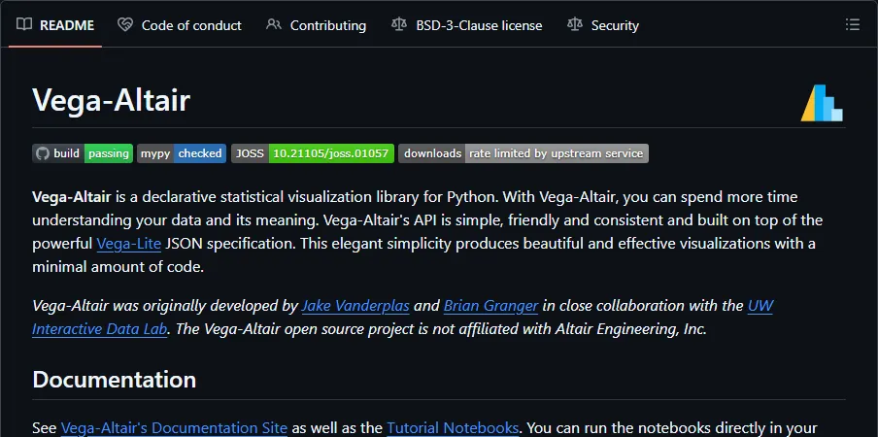878x437 pixels.
Task: Click the bold Vega-Altair text in the description
Action: [x=72, y=197]
